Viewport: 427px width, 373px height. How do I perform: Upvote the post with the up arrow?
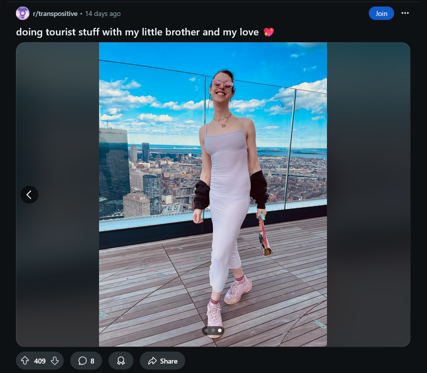tap(25, 361)
